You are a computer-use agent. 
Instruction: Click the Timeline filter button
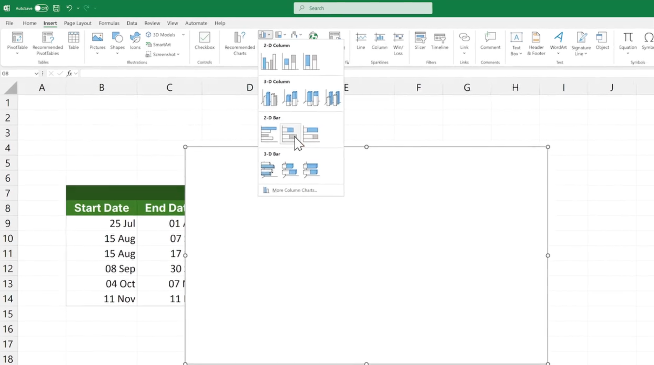pos(439,41)
